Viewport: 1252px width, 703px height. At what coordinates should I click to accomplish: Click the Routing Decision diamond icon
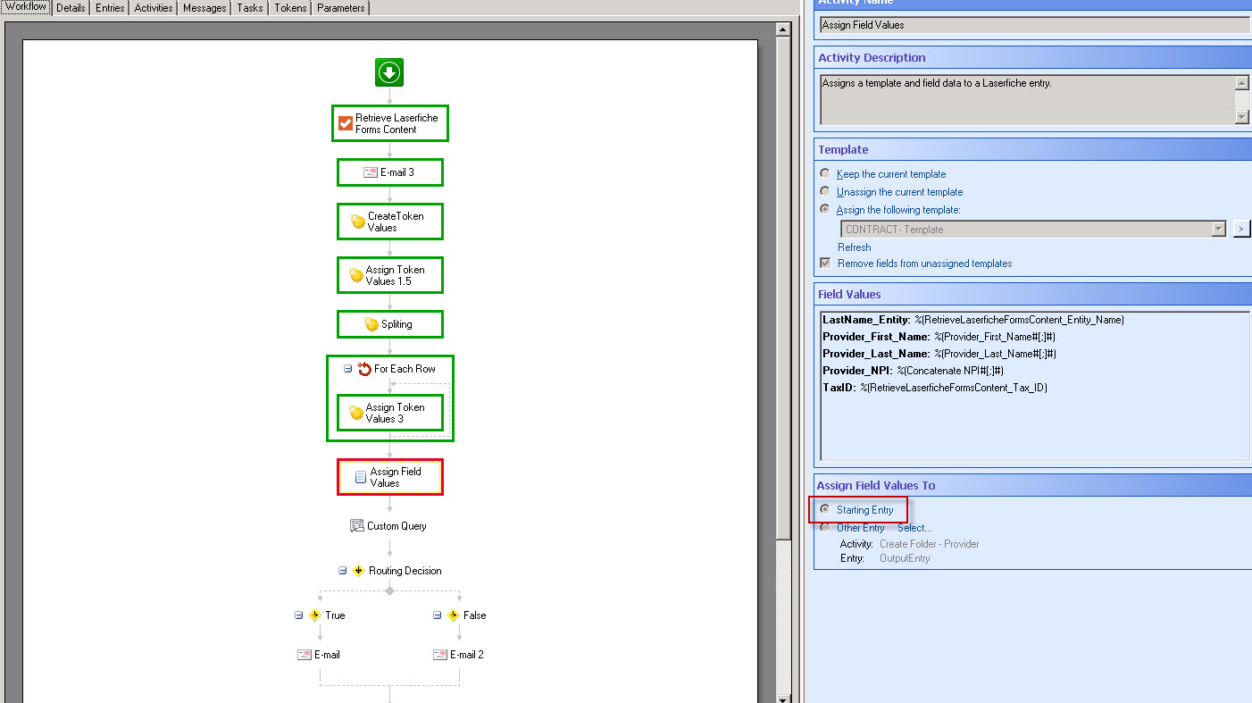tap(359, 571)
